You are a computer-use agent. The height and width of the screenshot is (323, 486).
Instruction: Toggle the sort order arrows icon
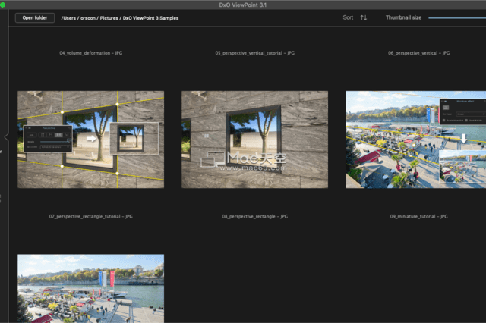pos(364,17)
